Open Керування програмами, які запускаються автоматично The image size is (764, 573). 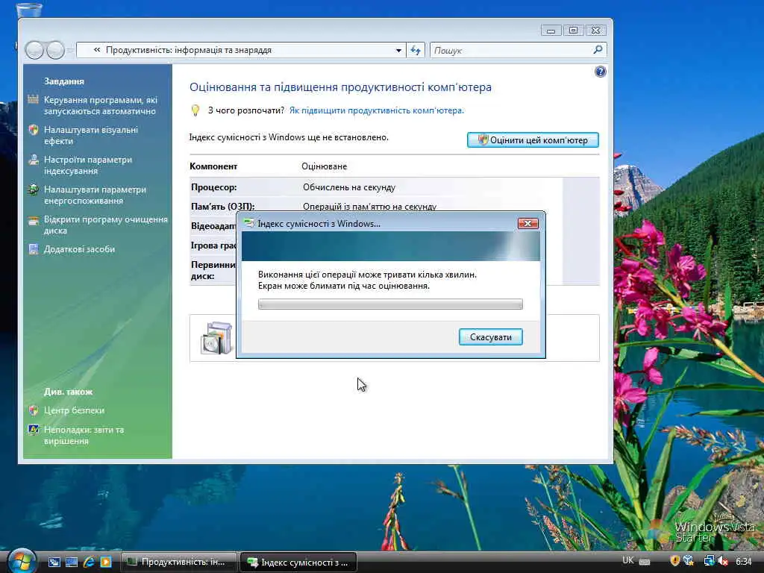[x=101, y=105]
